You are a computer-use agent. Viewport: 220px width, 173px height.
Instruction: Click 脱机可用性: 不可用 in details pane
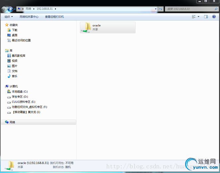coord(62,163)
